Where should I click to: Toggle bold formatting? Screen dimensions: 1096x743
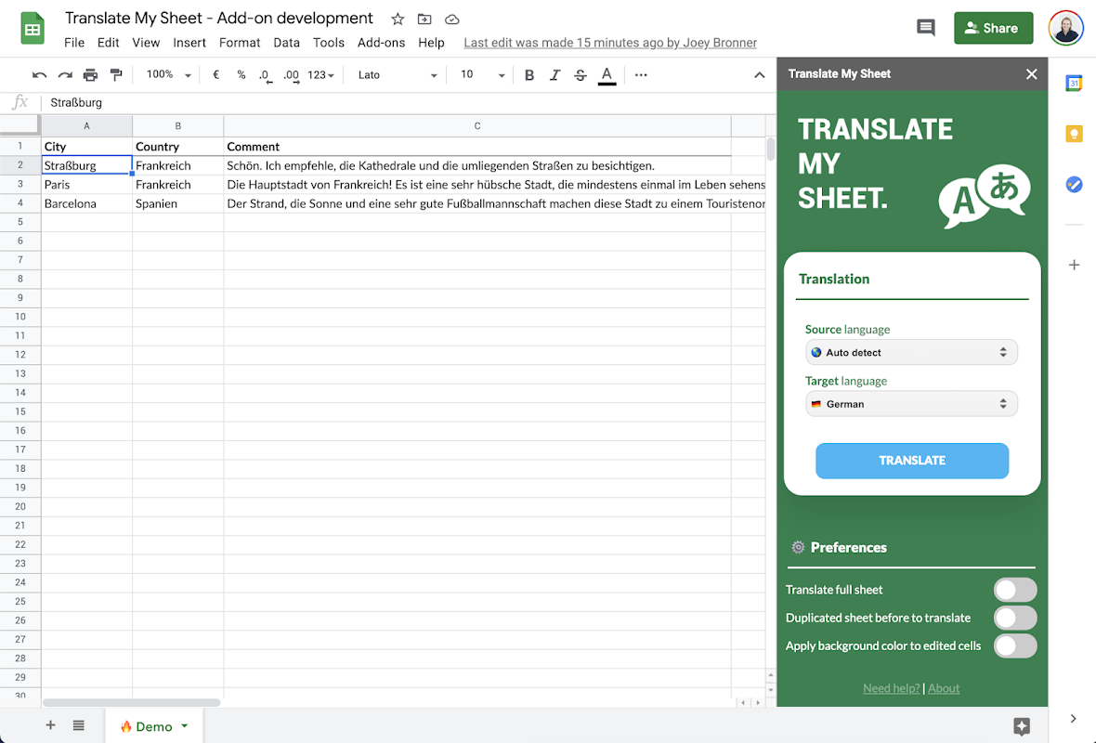pyautogui.click(x=529, y=75)
